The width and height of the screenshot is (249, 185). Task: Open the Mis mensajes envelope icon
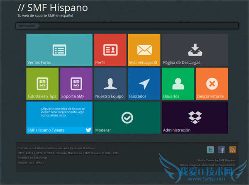point(144,50)
